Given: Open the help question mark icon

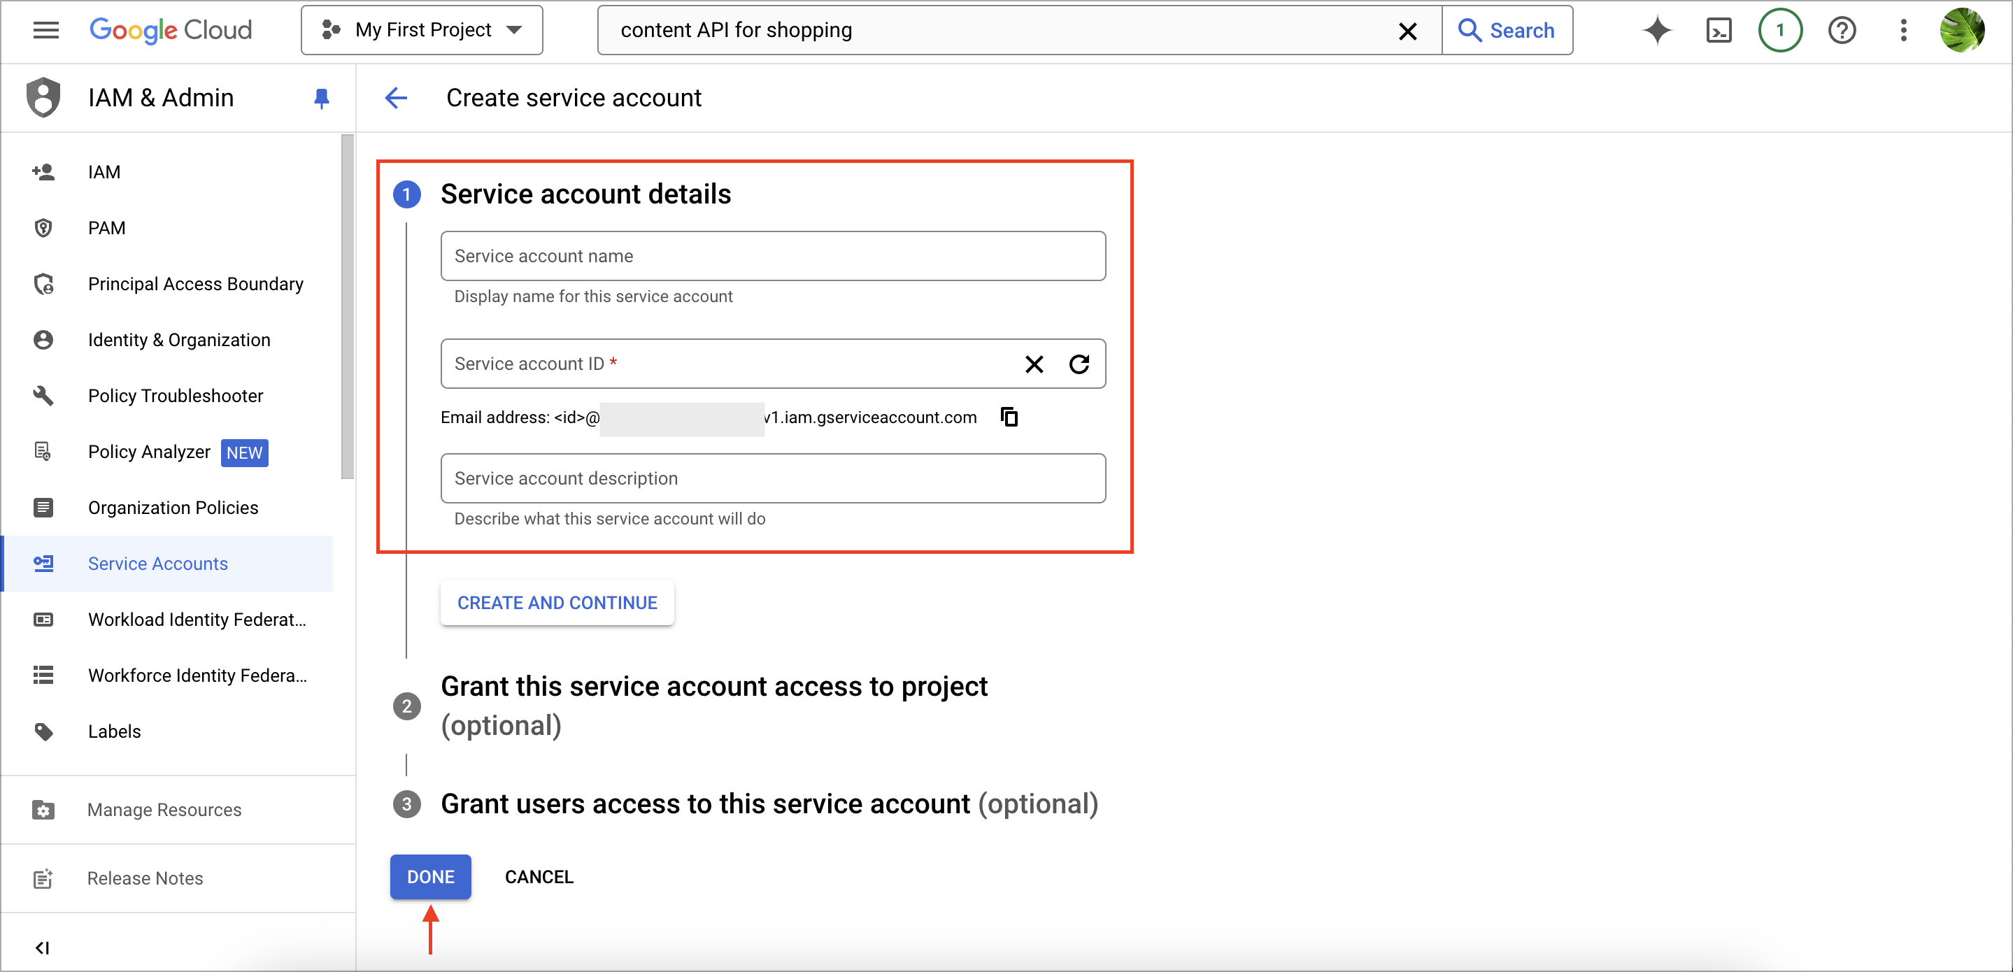Looking at the screenshot, I should [1841, 31].
